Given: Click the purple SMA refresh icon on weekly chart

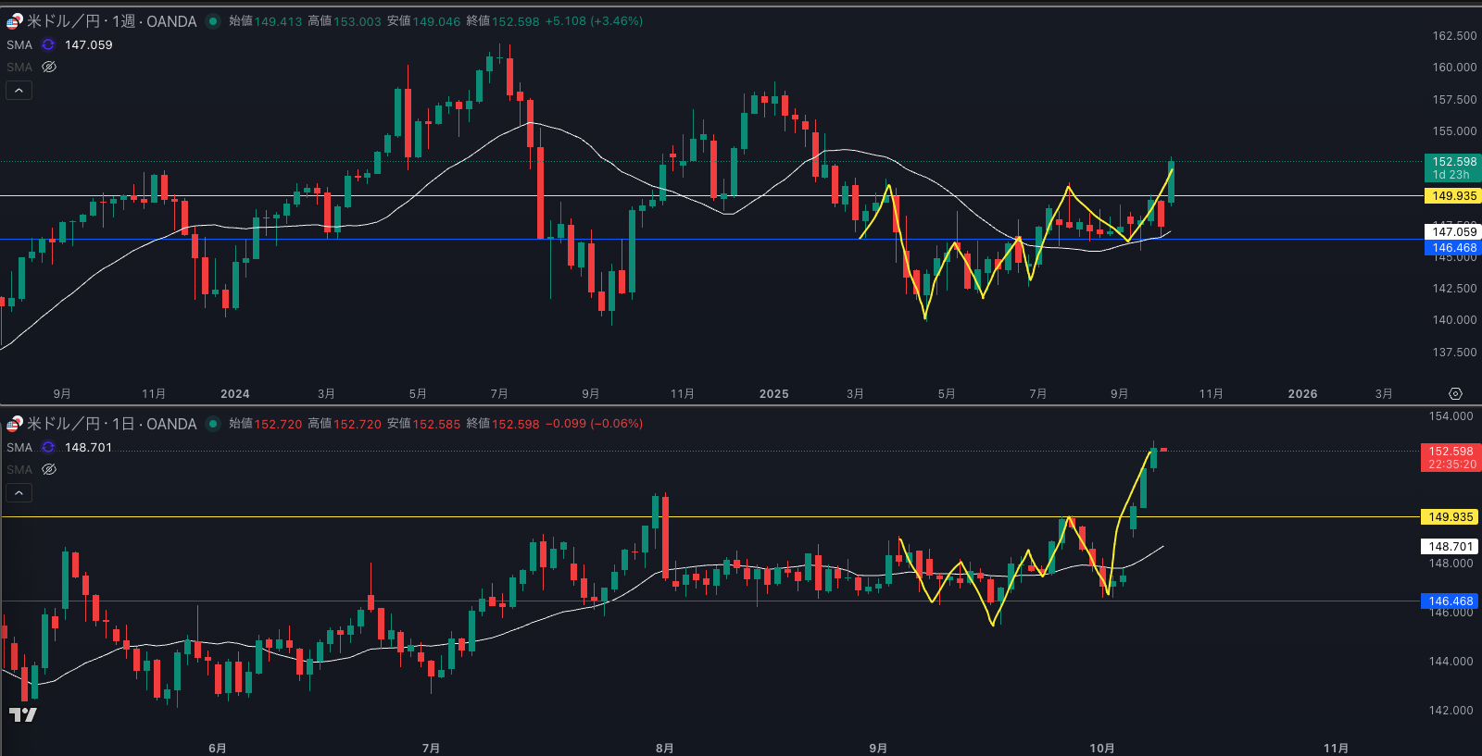Looking at the screenshot, I should coord(48,44).
